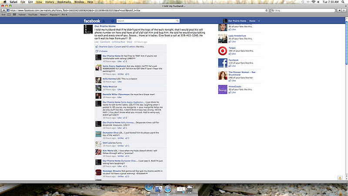348x196 pixels.
Task: Click the HomeGoods purple logo
Action: pos(222,89)
